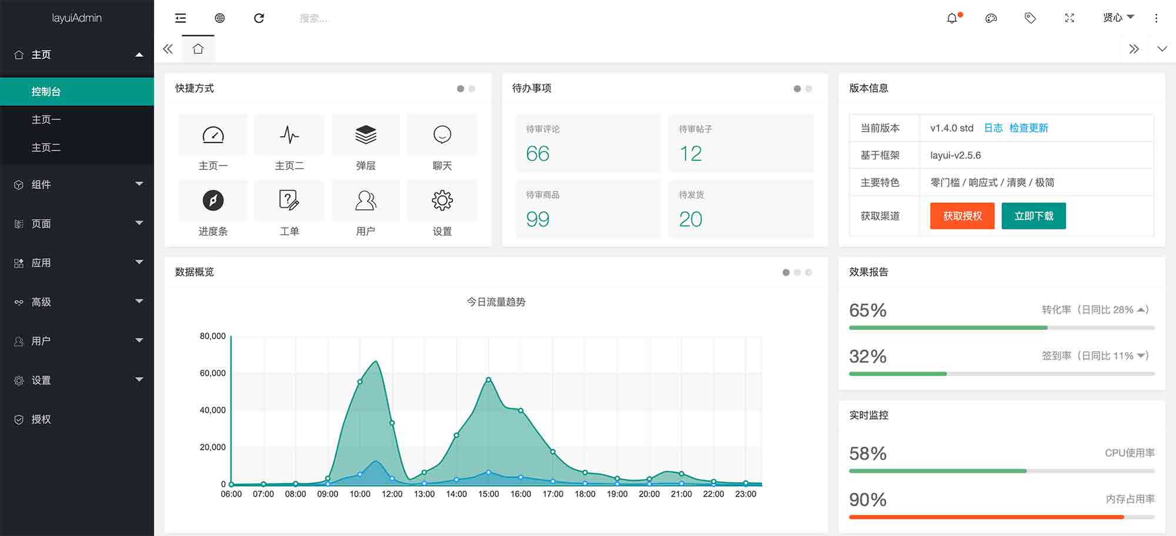Click the 立即下载 button
This screenshot has width=1176, height=536.
(x=1034, y=216)
